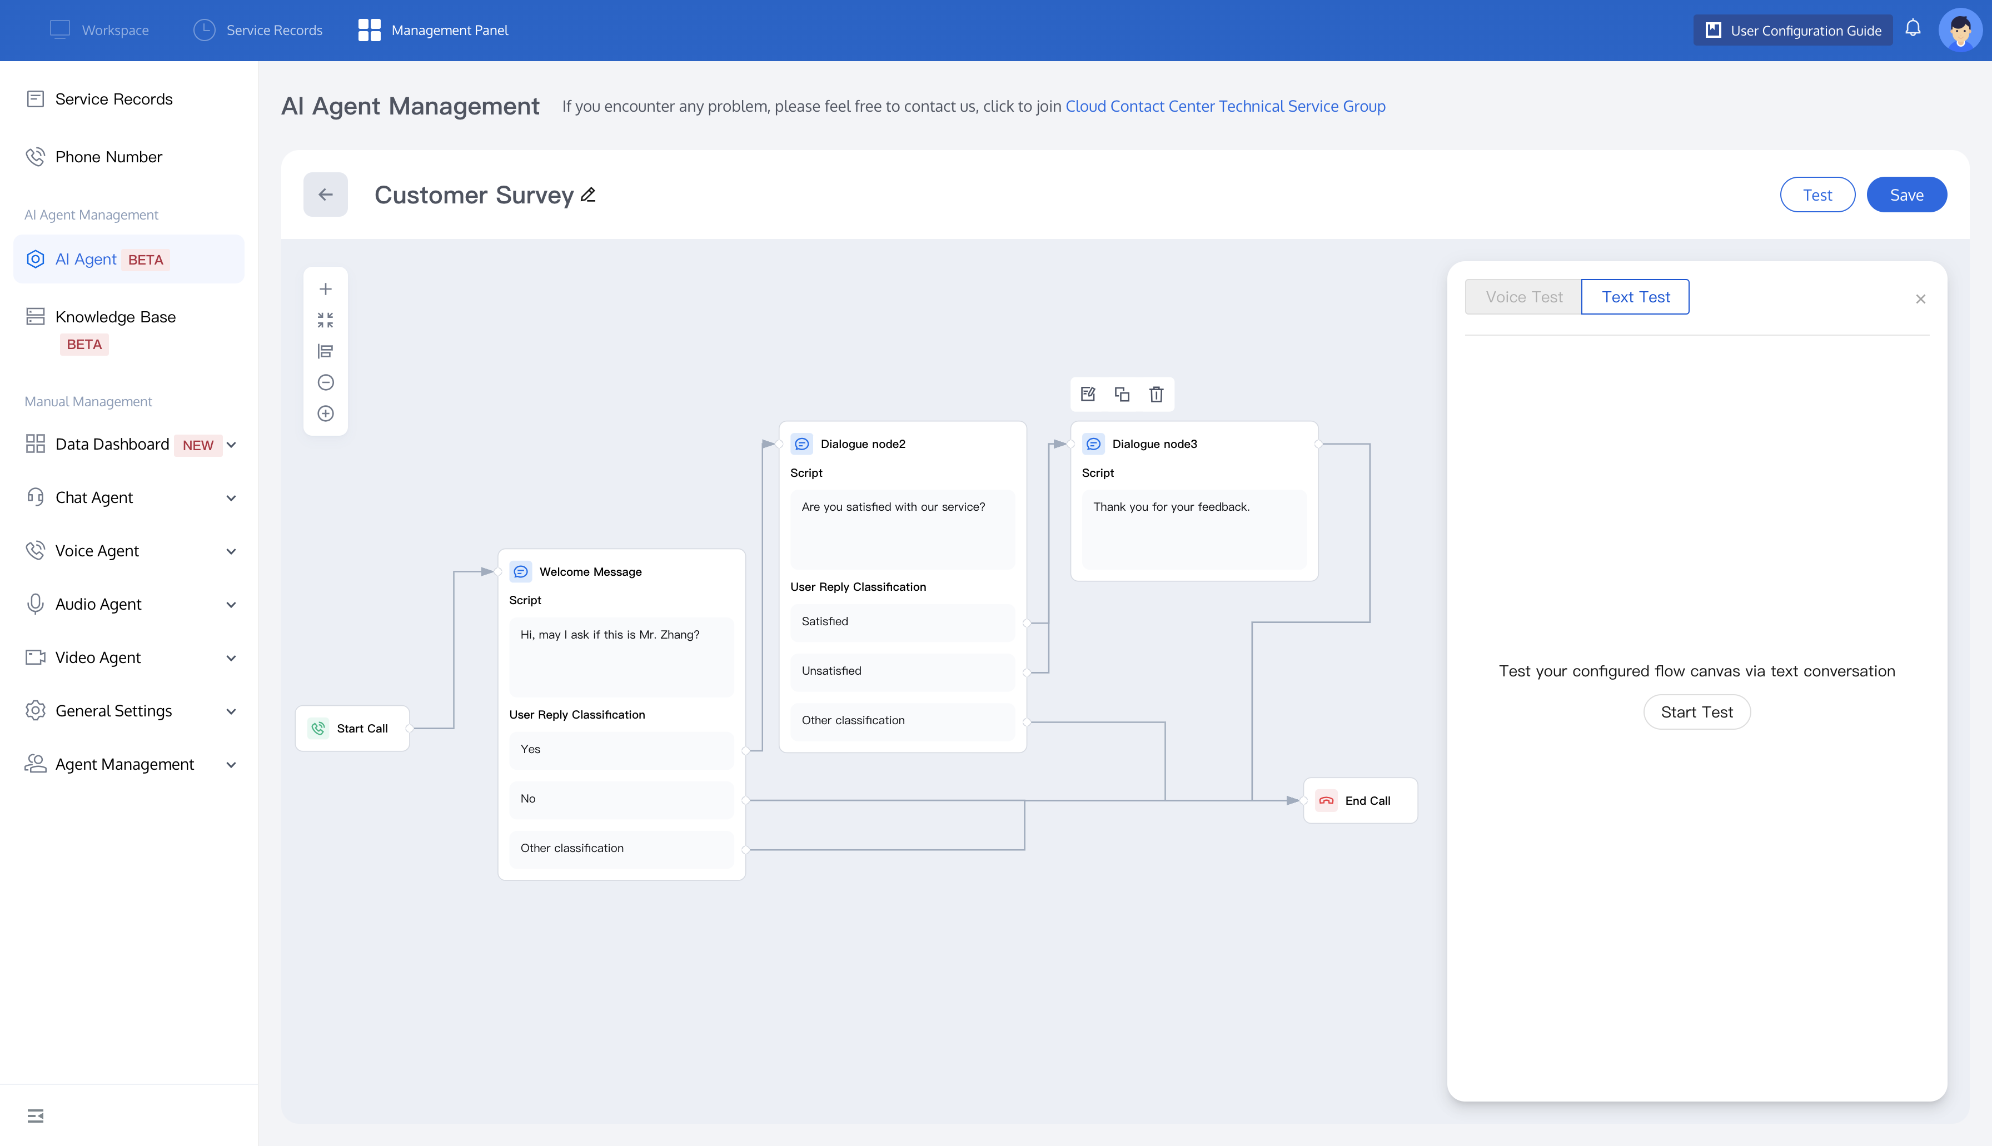Click the blue Save button
1992x1146 pixels.
tap(1905, 195)
